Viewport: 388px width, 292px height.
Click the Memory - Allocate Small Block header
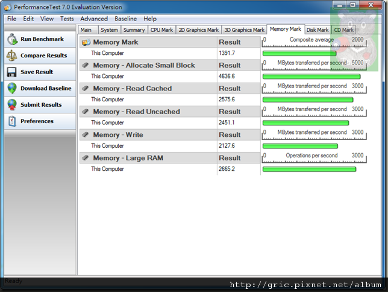point(144,65)
